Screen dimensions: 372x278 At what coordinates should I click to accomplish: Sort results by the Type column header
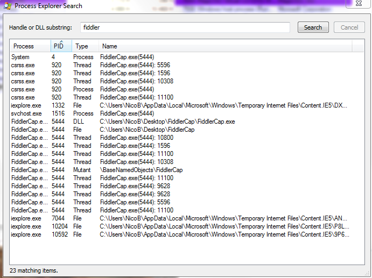[85, 46]
